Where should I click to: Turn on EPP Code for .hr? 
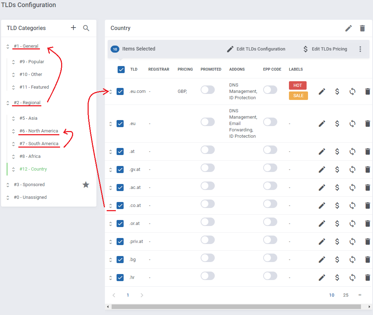pyautogui.click(x=270, y=276)
